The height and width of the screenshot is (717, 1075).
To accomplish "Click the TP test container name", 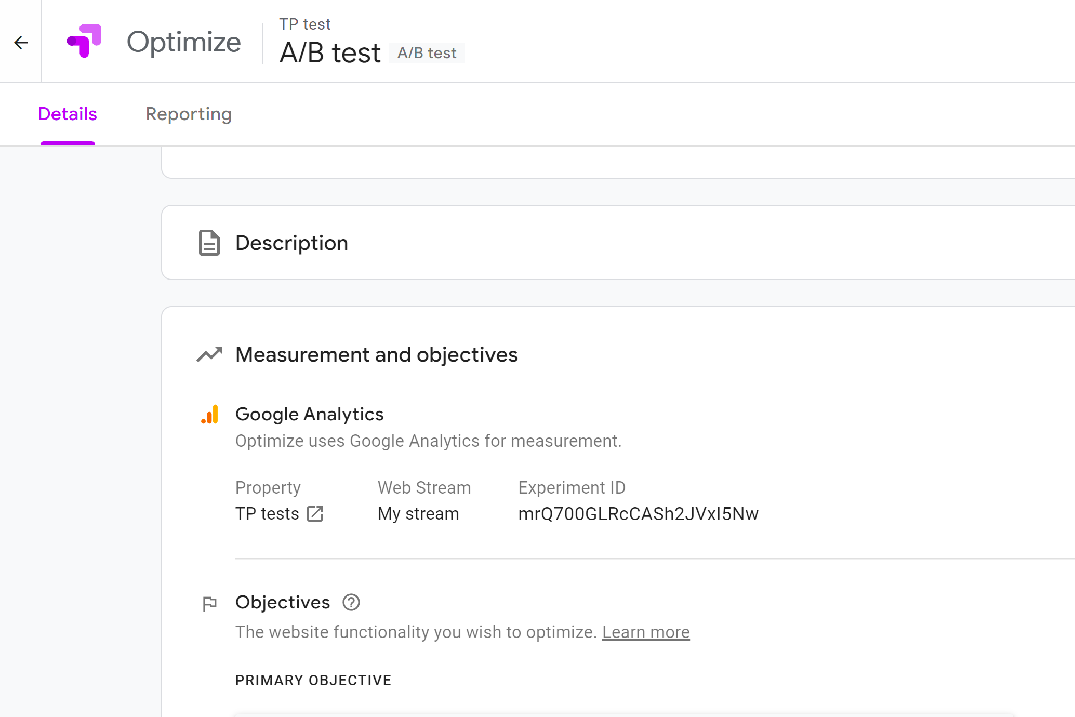I will coord(304,24).
